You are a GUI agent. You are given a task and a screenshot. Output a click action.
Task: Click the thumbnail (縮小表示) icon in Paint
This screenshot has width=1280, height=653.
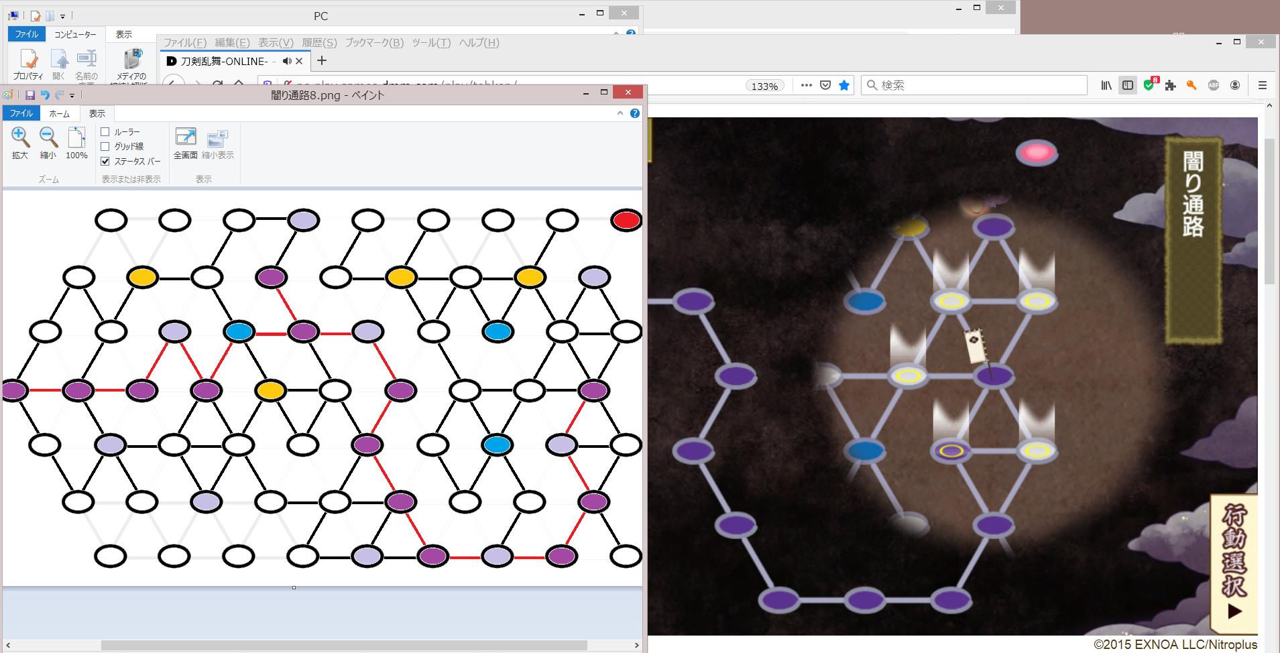point(218,137)
